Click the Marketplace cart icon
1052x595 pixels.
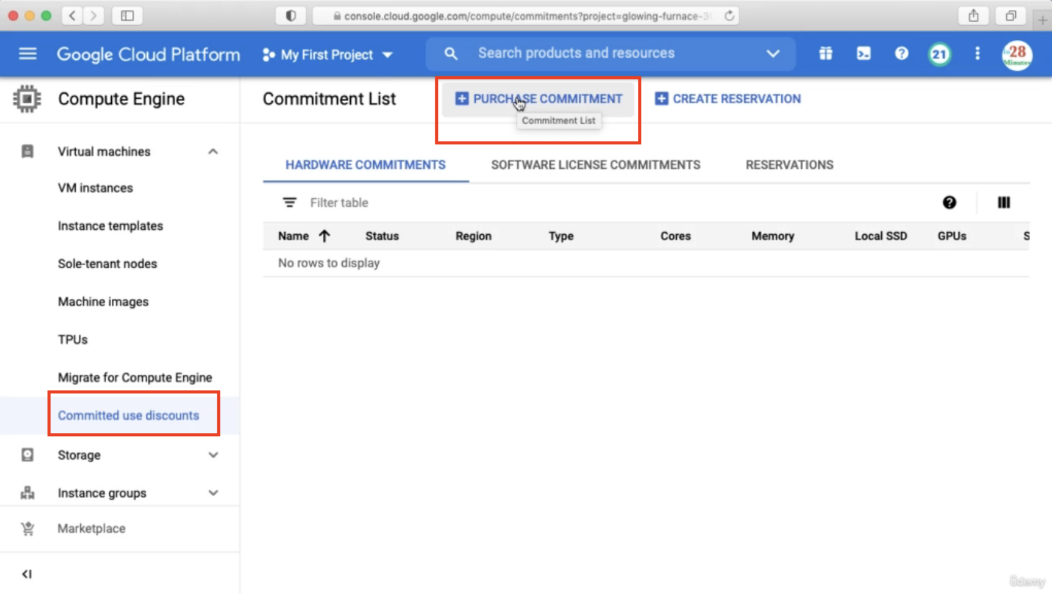click(x=27, y=529)
